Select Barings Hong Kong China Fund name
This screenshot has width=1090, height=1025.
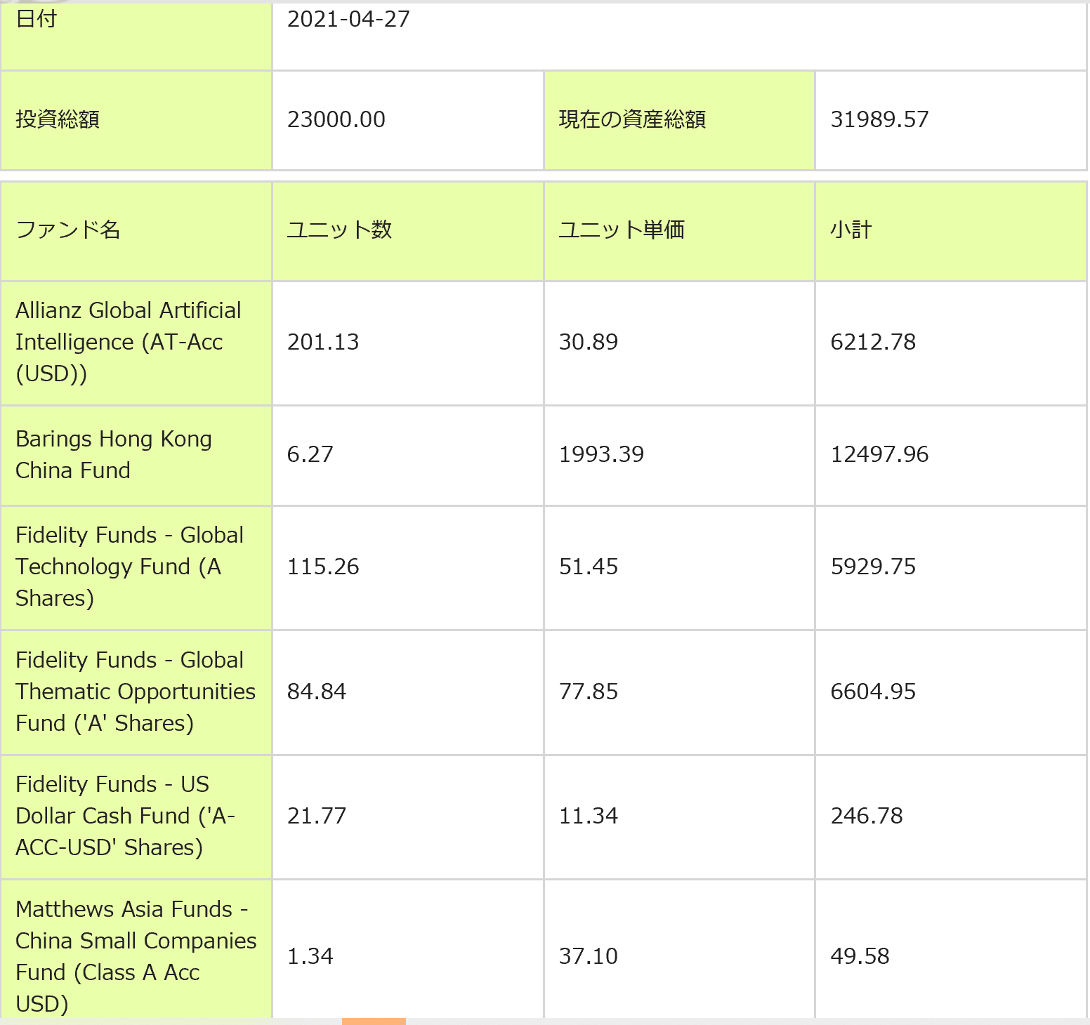tap(113, 454)
